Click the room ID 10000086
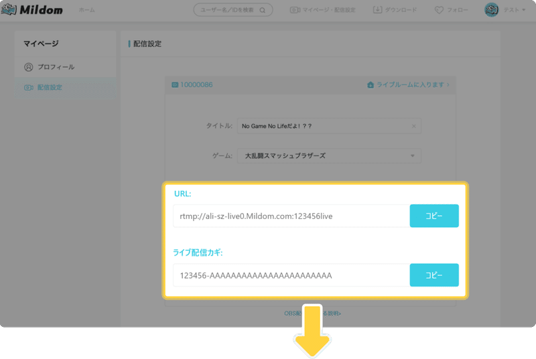This screenshot has height=359, width=536. click(196, 84)
